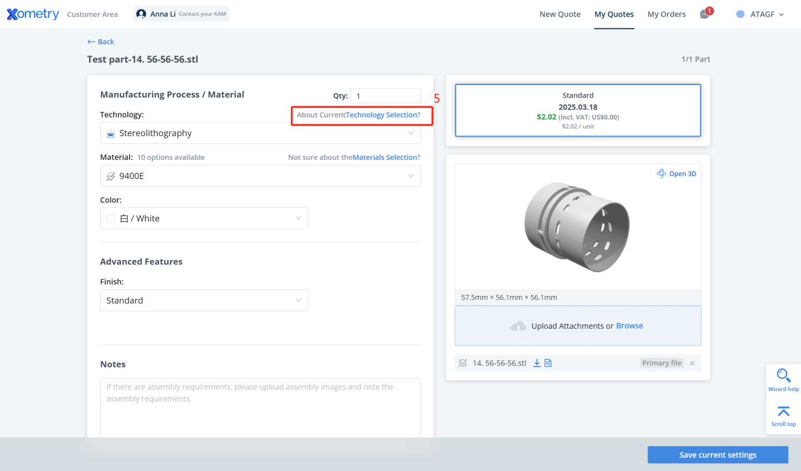Download the 14. 56-56-56.stl file
Viewport: 801px width, 471px height.
pos(536,363)
